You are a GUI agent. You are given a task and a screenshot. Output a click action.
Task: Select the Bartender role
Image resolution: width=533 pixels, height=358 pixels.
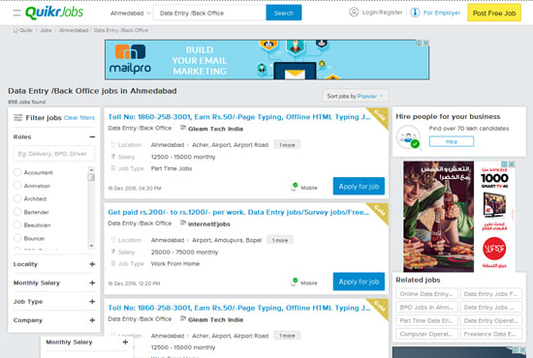(17, 212)
